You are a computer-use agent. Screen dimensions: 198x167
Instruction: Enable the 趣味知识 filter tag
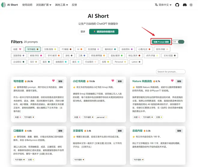pyautogui.click(x=110, y=49)
